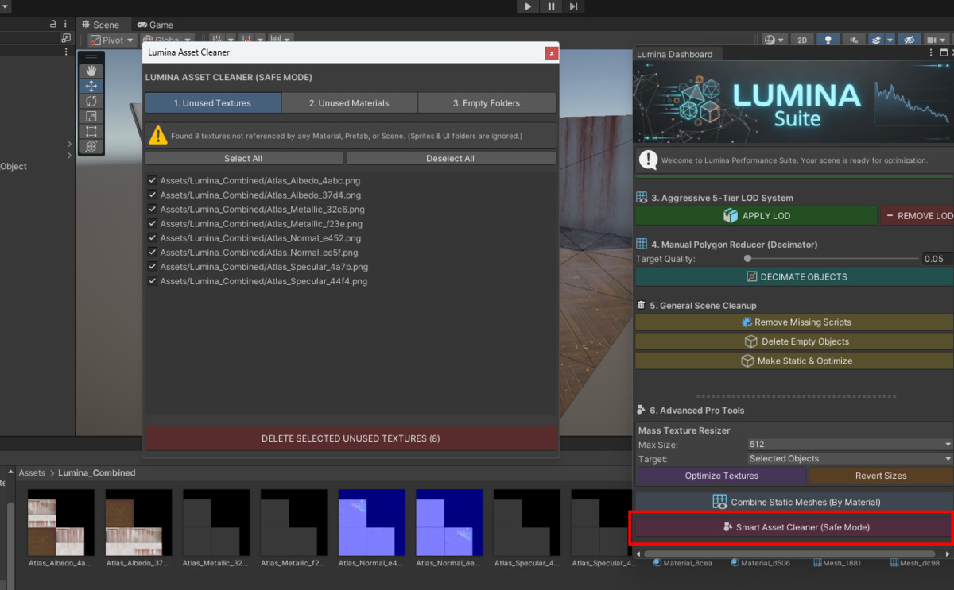This screenshot has height=590, width=954.
Task: Click the Revert Sizes button
Action: coord(881,476)
